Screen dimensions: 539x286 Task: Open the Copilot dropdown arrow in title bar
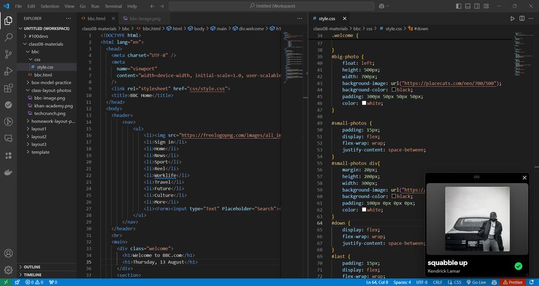click(388, 6)
